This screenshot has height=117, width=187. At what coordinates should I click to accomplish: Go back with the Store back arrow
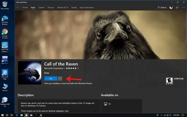coord(18,7)
